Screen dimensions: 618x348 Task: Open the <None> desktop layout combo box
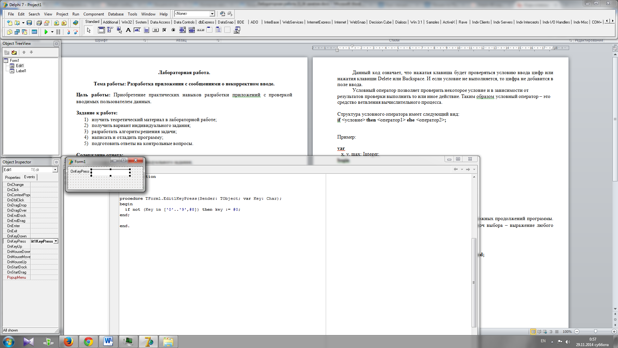coord(194,14)
